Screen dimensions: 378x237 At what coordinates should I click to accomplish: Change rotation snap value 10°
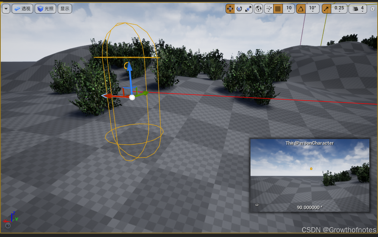point(312,9)
